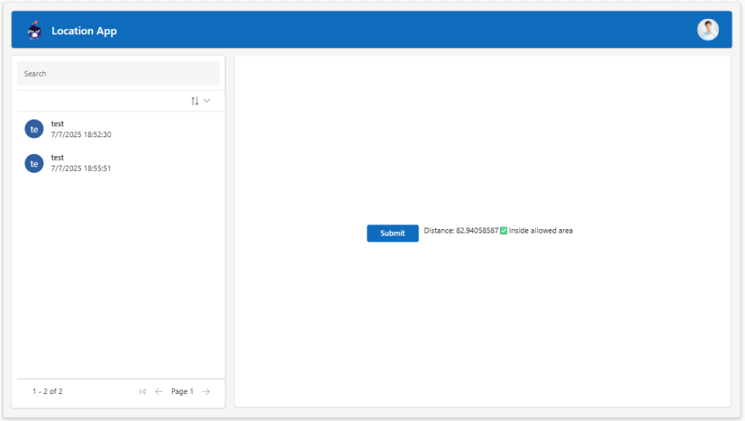Click the sort arrows icon
The height and width of the screenshot is (421, 745).
click(x=195, y=101)
